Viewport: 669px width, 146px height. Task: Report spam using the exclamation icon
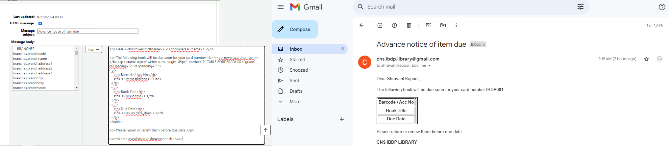click(x=394, y=25)
